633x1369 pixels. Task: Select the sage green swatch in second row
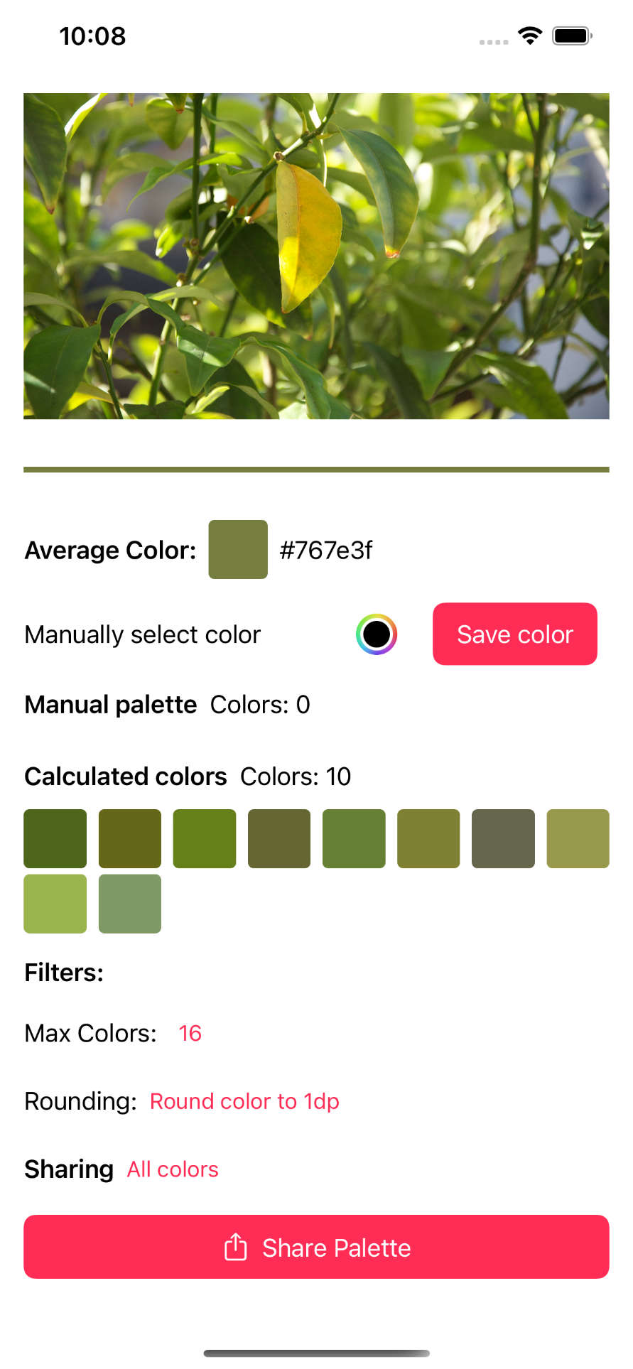(130, 904)
